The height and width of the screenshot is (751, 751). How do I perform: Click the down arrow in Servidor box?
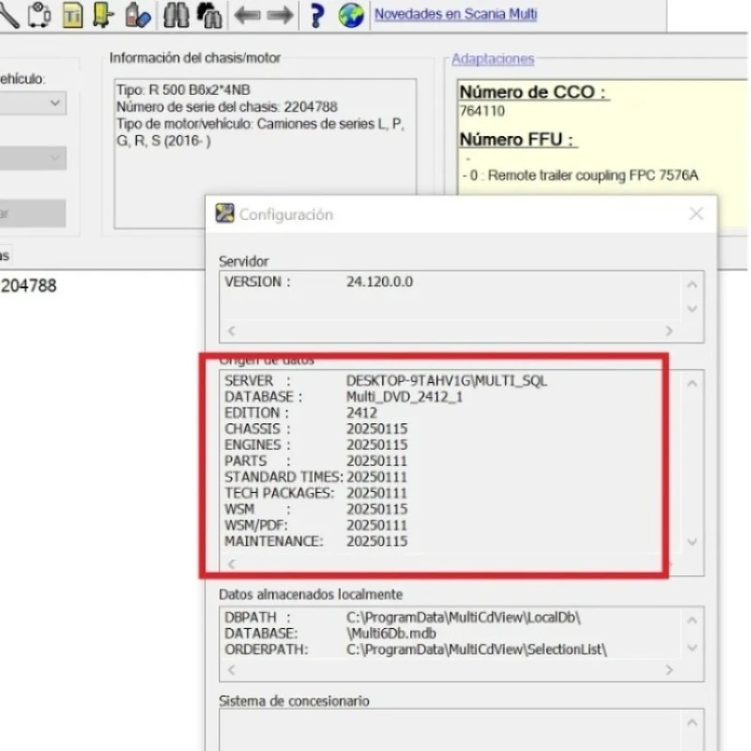692,309
